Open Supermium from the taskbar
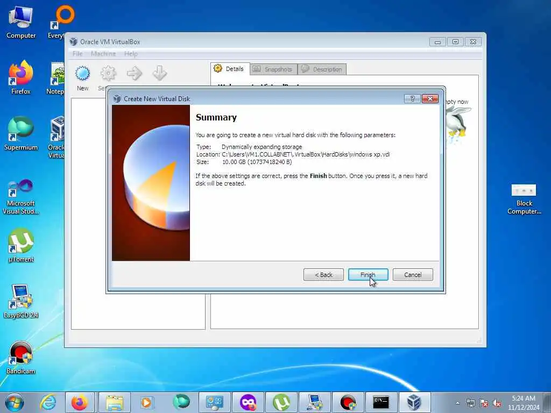 [181, 402]
